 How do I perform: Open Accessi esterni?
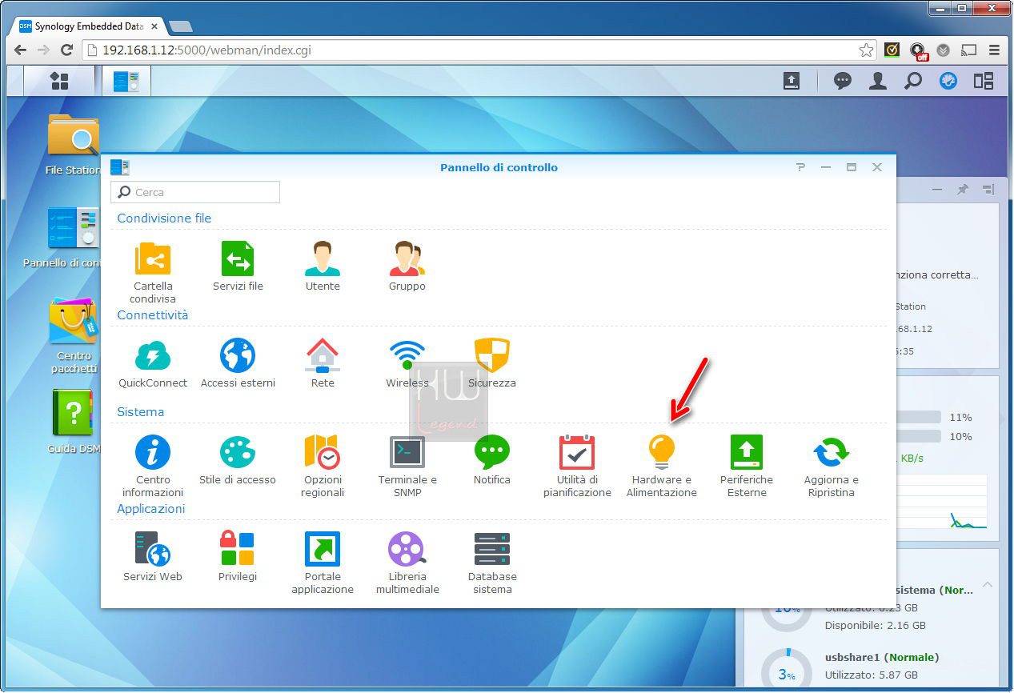238,363
